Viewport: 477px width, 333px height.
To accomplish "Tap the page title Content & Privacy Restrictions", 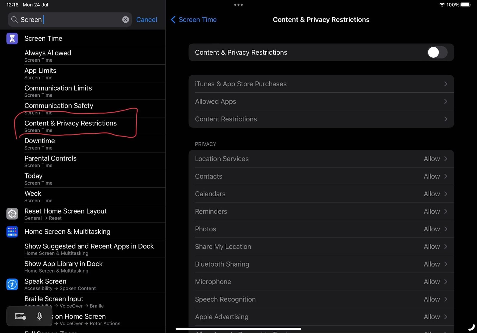I will pos(321,20).
